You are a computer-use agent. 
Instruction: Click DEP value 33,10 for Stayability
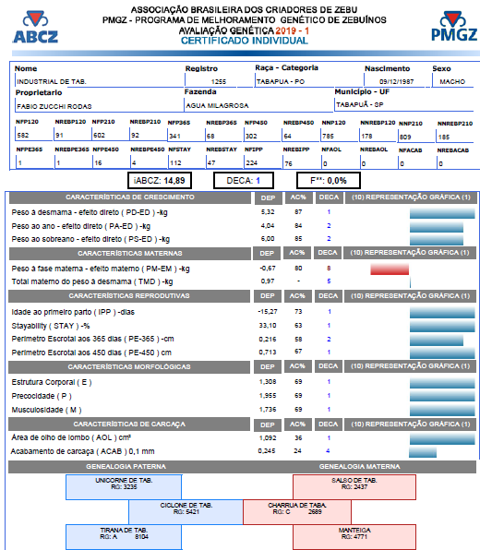[x=268, y=326]
